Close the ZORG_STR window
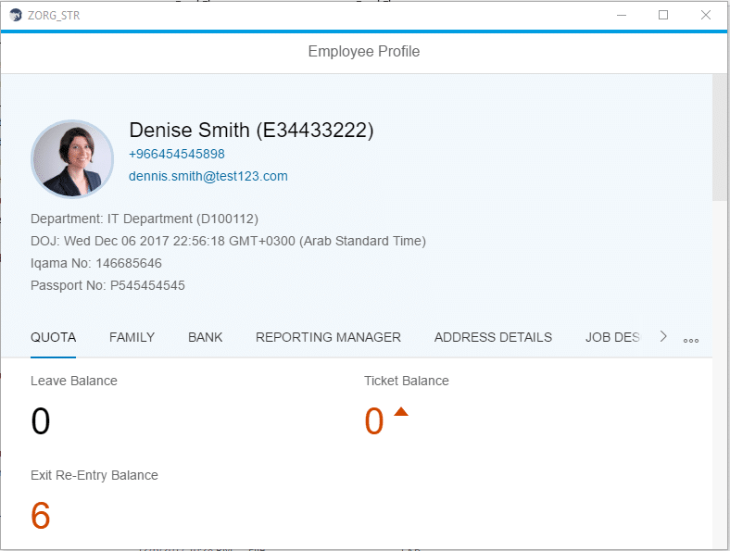 (706, 15)
